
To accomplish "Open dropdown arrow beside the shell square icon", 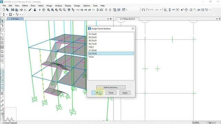I will [x=13, y=14].
